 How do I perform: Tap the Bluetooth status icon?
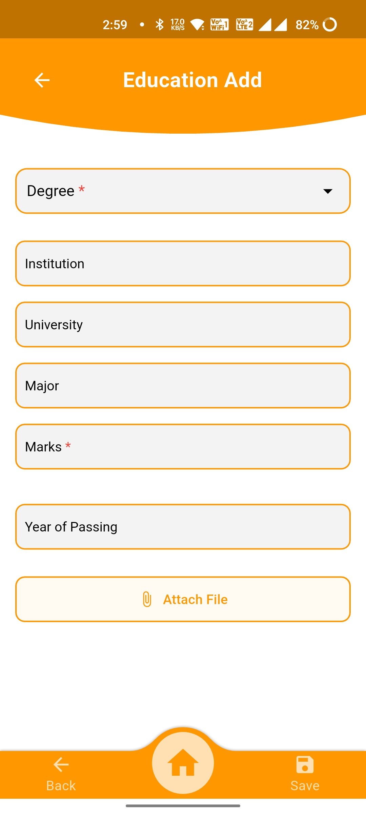[159, 24]
